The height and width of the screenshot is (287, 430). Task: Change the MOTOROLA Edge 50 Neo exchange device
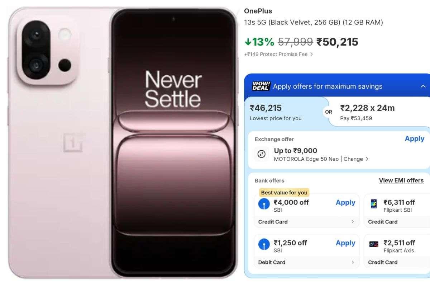click(x=355, y=159)
